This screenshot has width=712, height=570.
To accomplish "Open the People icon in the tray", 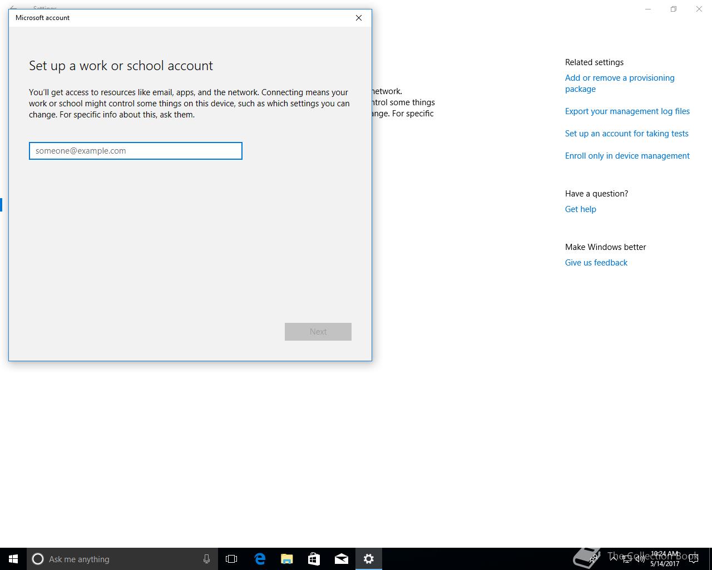I will pyautogui.click(x=594, y=559).
